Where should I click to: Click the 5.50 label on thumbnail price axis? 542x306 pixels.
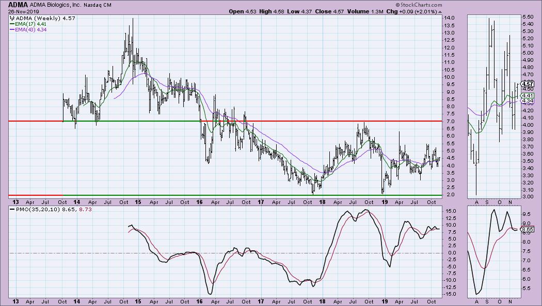[528, 17]
